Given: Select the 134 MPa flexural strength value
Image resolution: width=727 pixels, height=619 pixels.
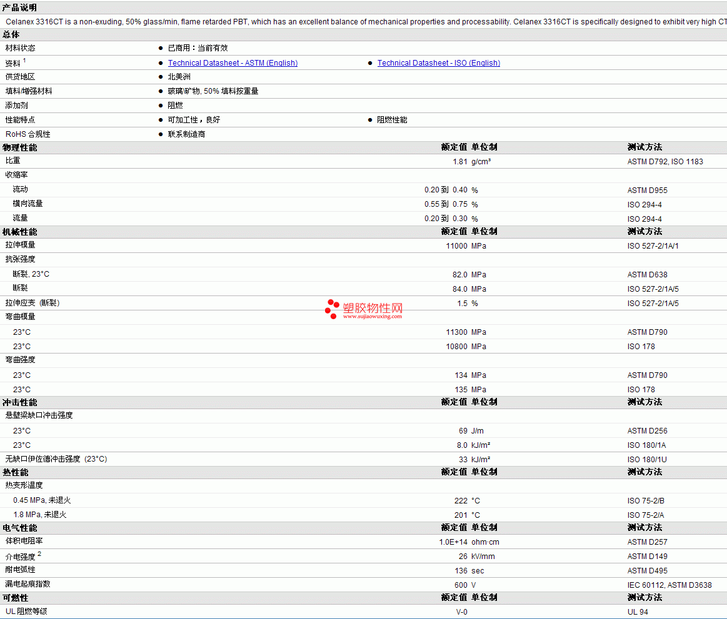Looking at the screenshot, I should pos(470,375).
